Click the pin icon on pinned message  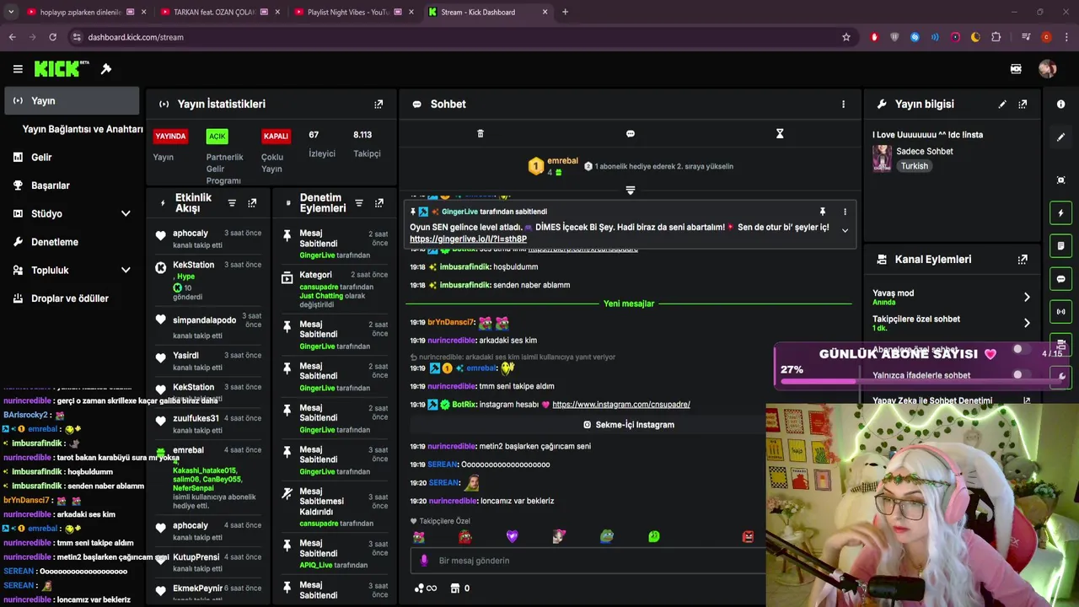pos(823,212)
